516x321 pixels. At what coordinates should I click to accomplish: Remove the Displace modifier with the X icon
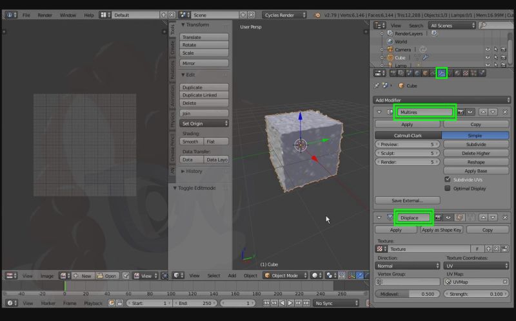tap(505, 217)
